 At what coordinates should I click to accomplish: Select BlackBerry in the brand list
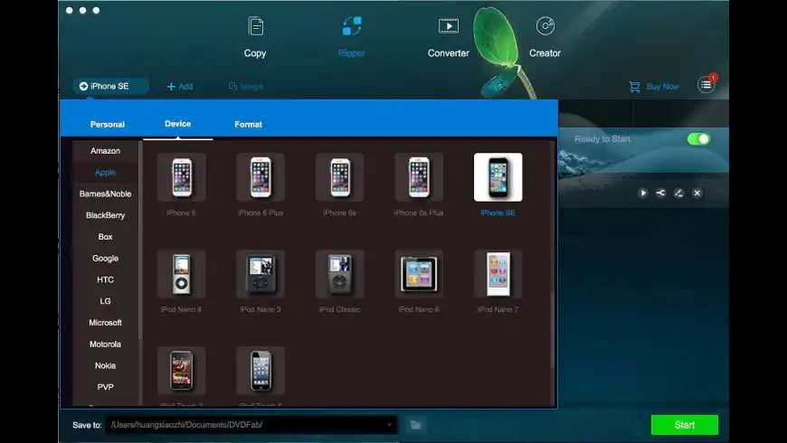coord(106,215)
